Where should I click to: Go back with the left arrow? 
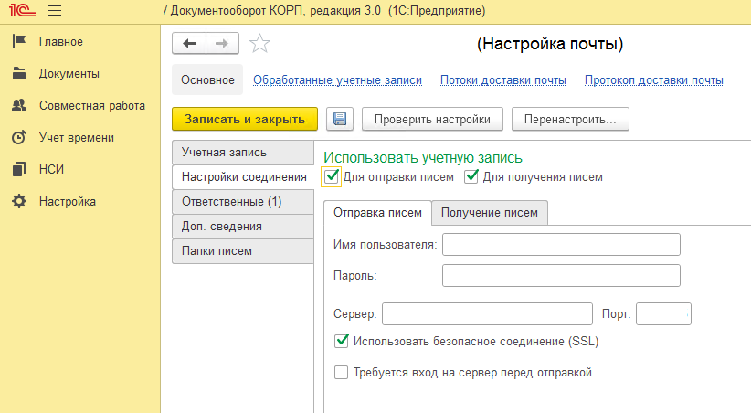click(189, 44)
